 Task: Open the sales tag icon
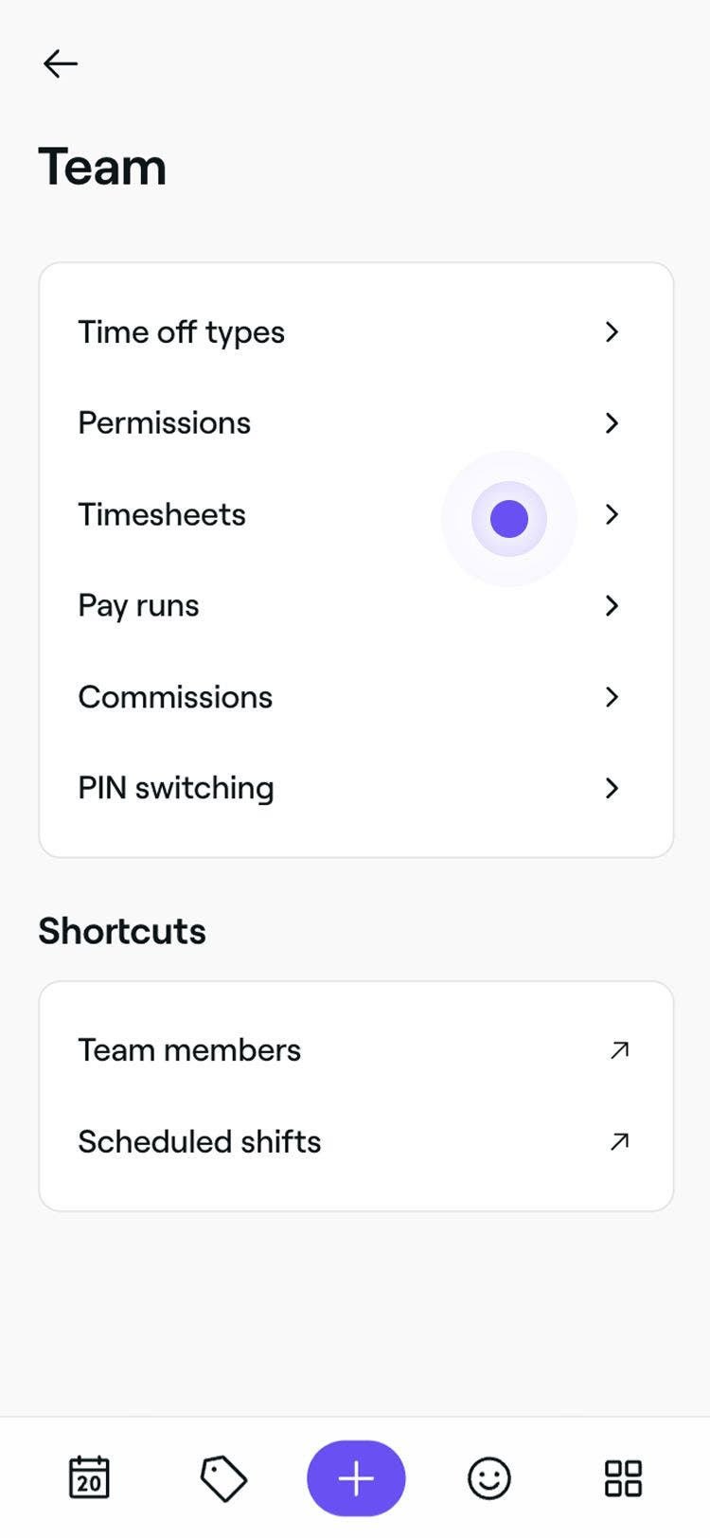point(223,1478)
